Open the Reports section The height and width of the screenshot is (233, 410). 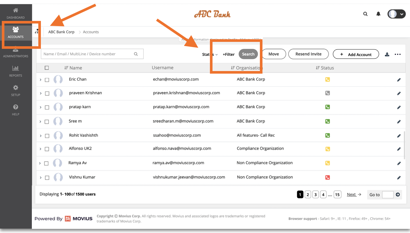[x=16, y=71]
